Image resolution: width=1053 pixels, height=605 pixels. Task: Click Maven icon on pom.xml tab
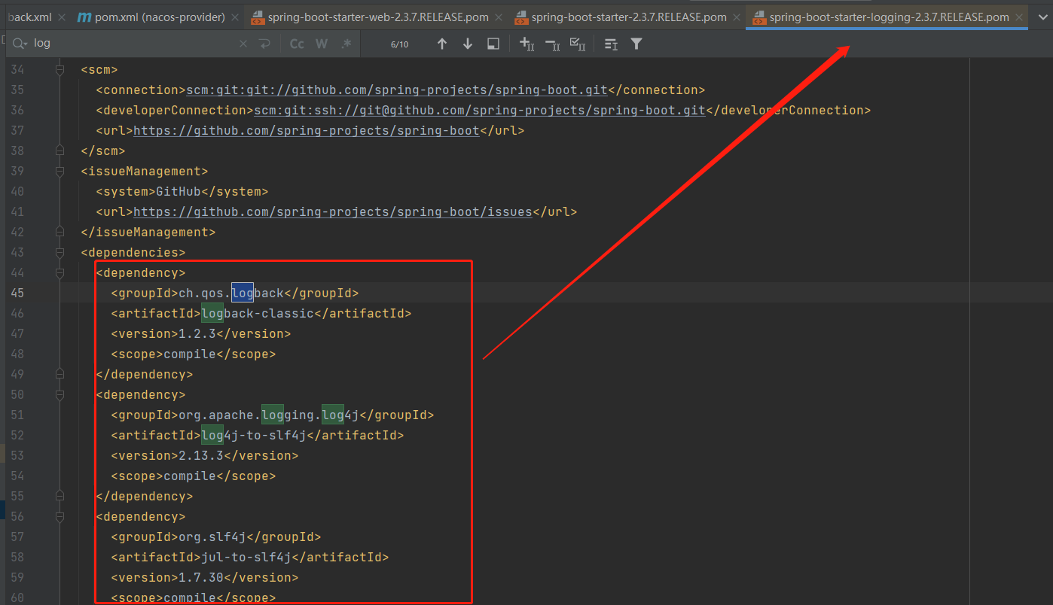(x=84, y=17)
